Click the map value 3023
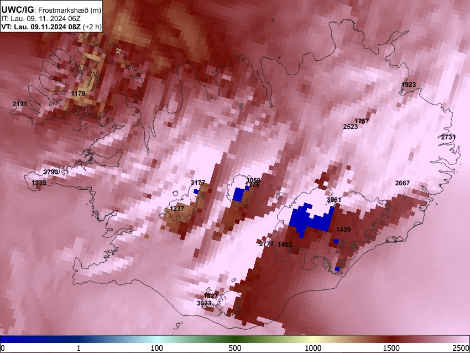Image resolution: width=470 pixels, height=353 pixels. (204, 303)
